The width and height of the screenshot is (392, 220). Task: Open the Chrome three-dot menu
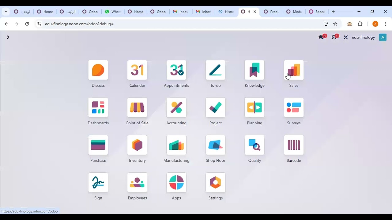[x=386, y=24]
